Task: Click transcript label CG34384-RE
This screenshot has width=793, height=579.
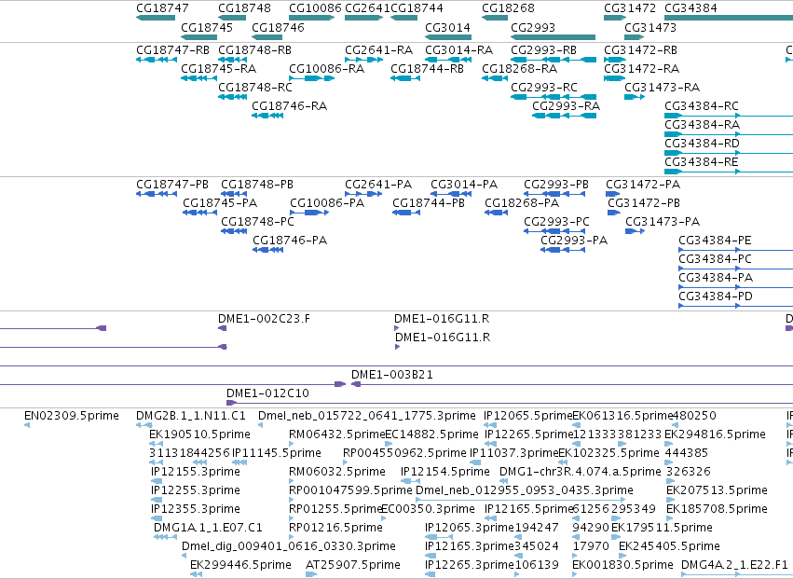Action: [702, 162]
